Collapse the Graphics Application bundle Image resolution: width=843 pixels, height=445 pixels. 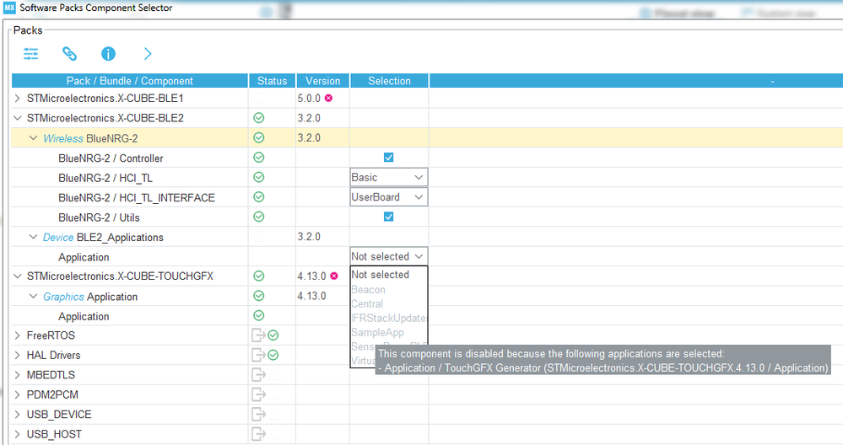tap(34, 297)
